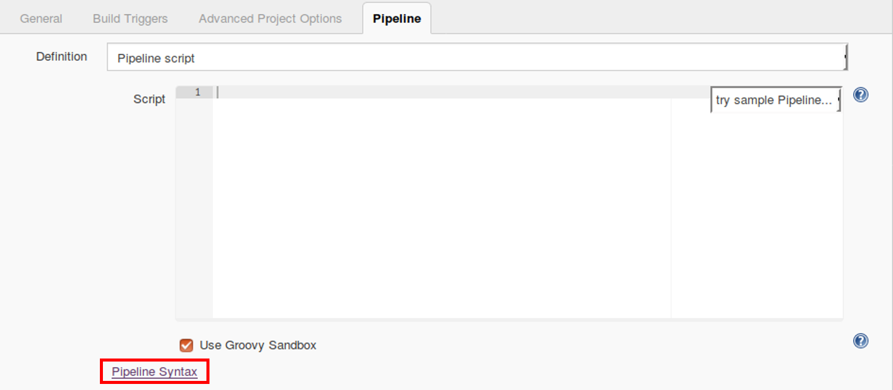
Task: Select the Pipeline tab
Action: 397,19
